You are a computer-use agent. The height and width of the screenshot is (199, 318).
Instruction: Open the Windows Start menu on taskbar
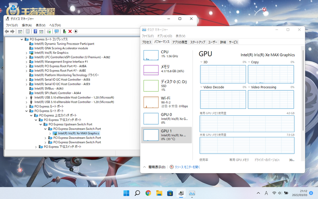coord(126,193)
